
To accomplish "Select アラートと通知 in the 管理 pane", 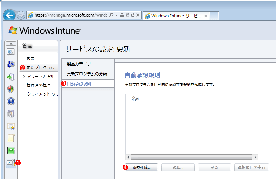I will pyautogui.click(x=41, y=77).
